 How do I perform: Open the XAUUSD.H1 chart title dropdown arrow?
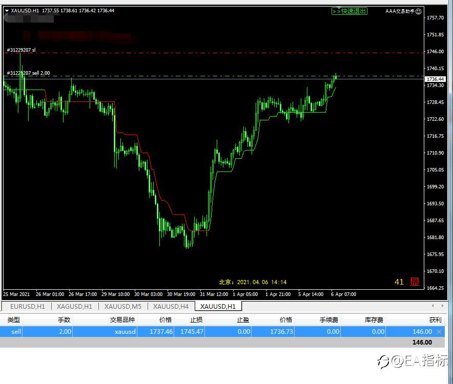click(x=7, y=11)
